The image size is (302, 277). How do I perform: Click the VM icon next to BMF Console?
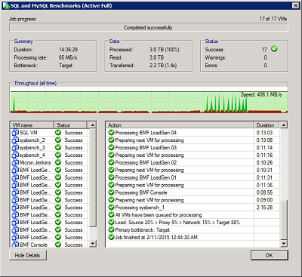pos(15,245)
